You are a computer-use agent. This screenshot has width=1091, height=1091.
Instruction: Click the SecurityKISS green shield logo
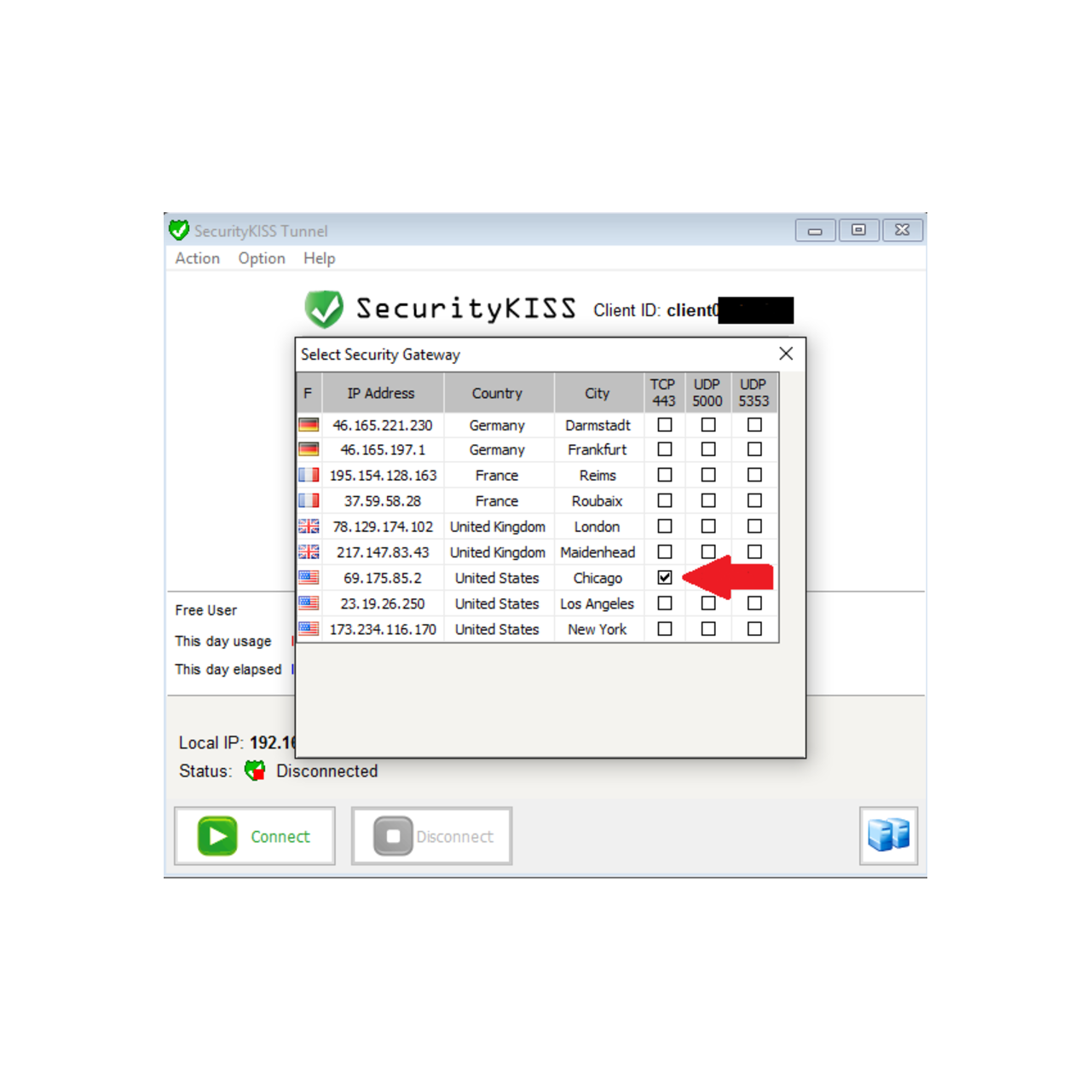point(324,309)
